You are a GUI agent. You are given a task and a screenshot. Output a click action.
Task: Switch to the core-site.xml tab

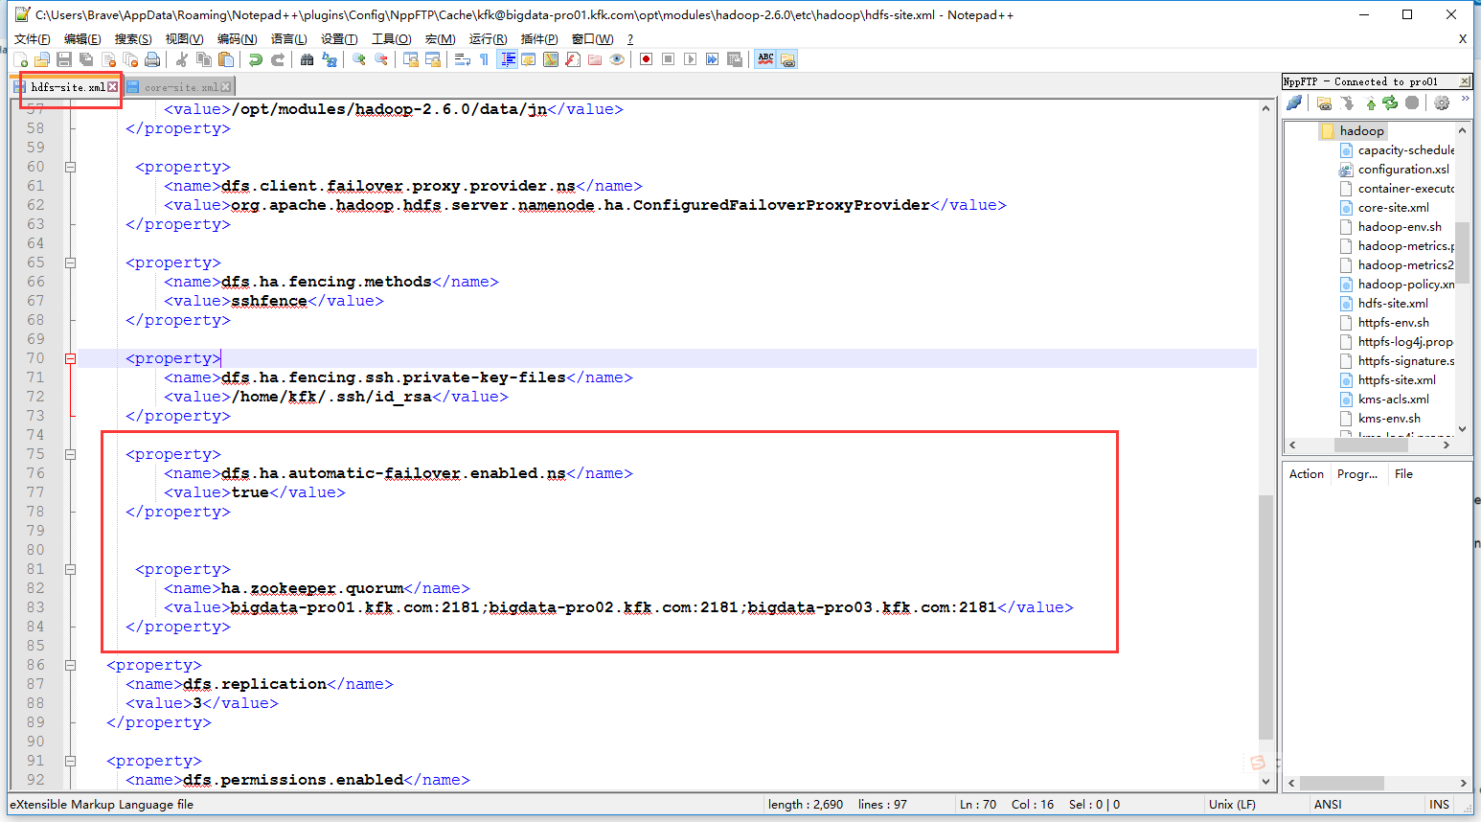pos(180,87)
